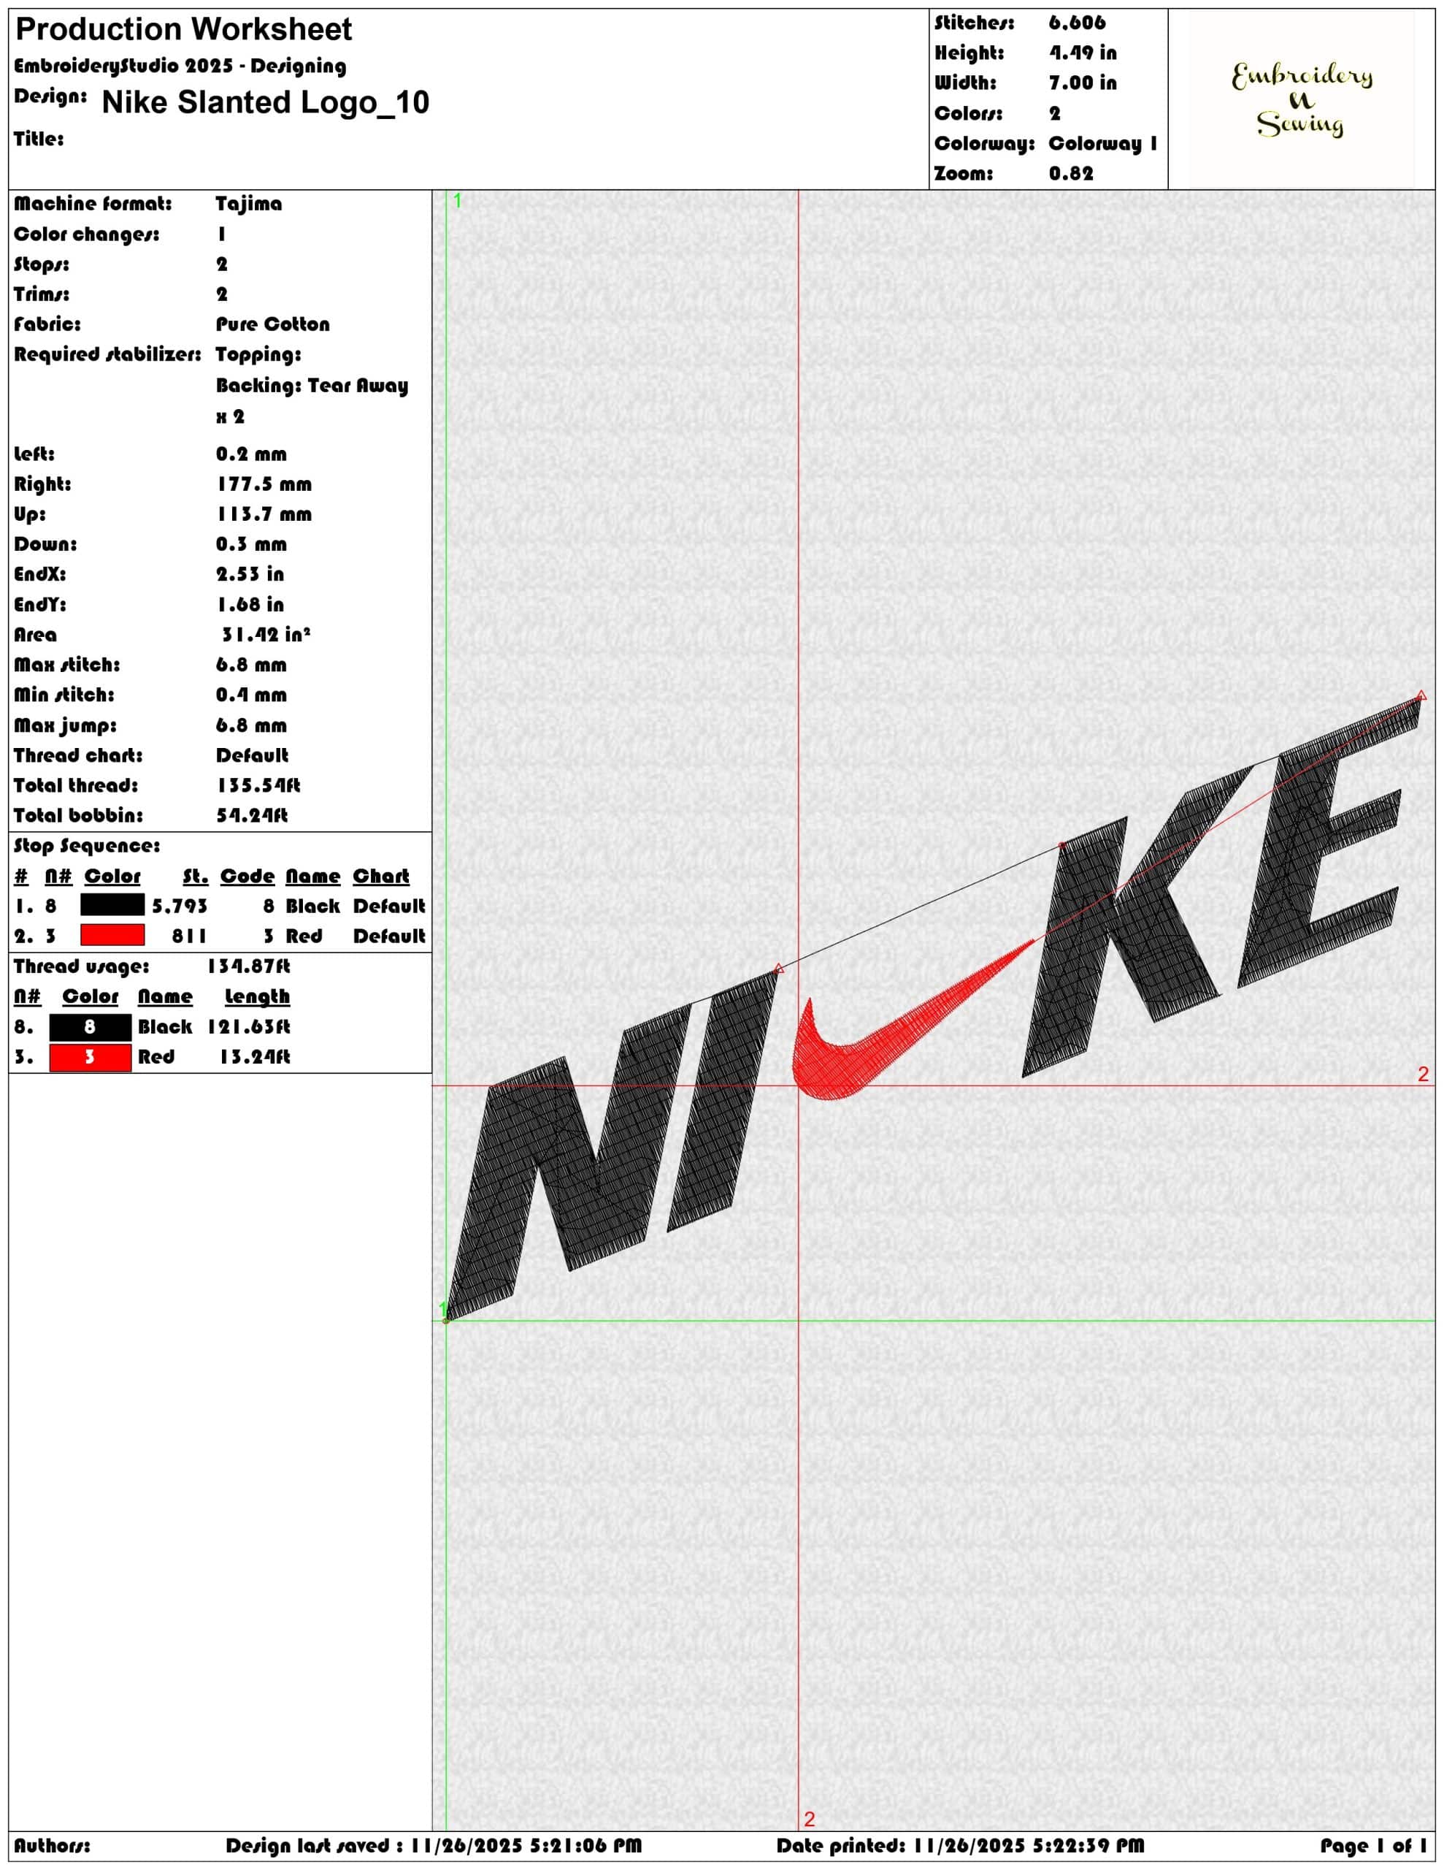Click the Thread chart value Default
Screen dimensions: 1444x1870
[x=252, y=755]
